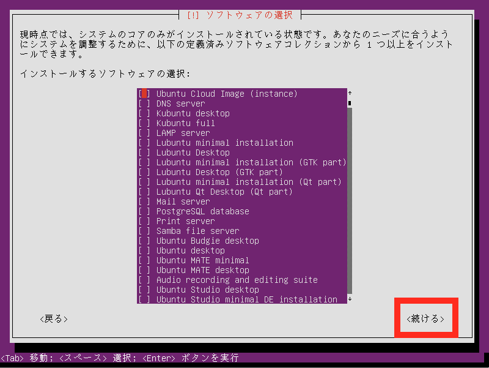The image size is (489, 368).
Task: Click the 'インストールするソフトウェアの選択:' prompt
Action: pyautogui.click(x=105, y=73)
